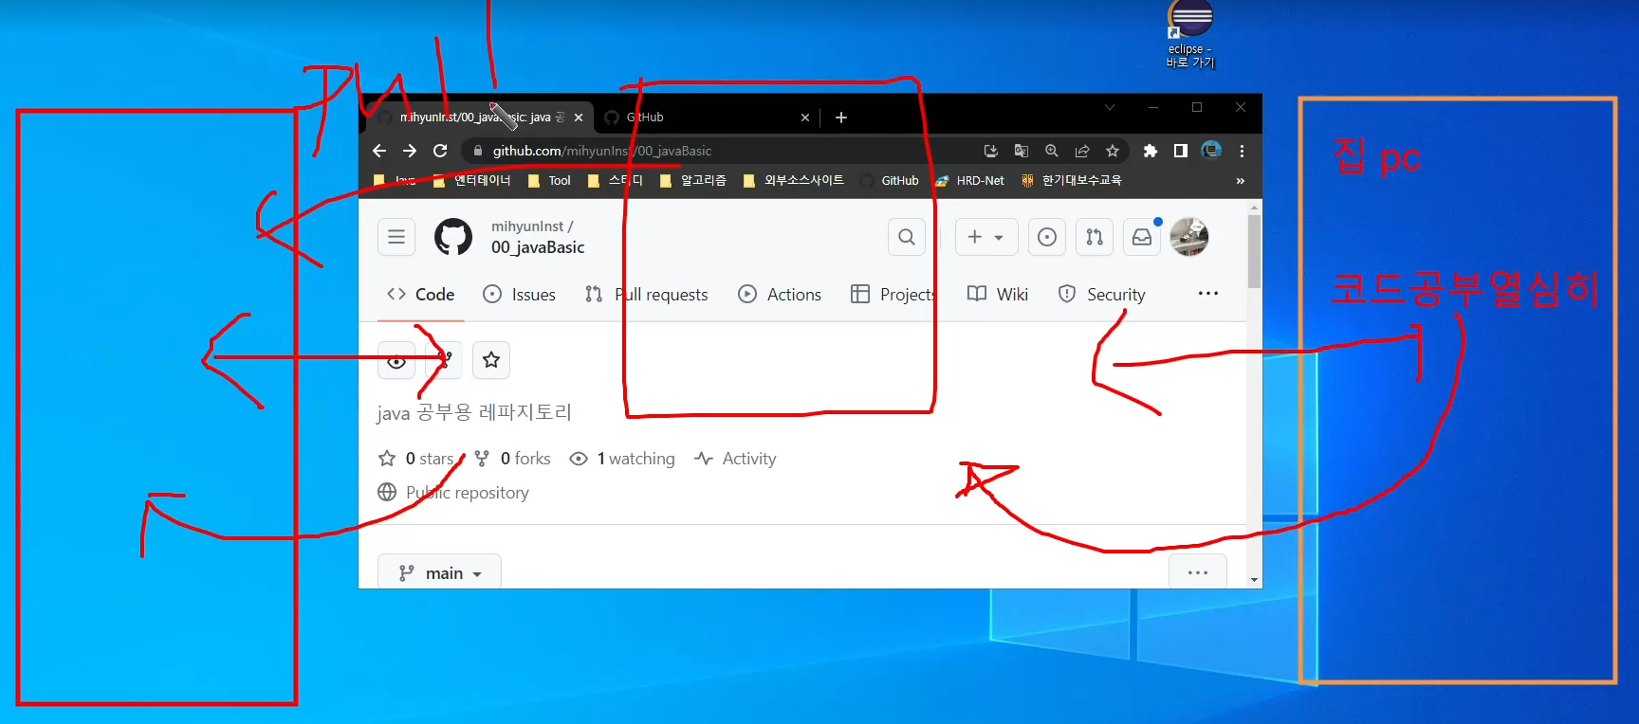The height and width of the screenshot is (724, 1639).
Task: Close the 00_javaBasic browser tab
Action: (579, 118)
